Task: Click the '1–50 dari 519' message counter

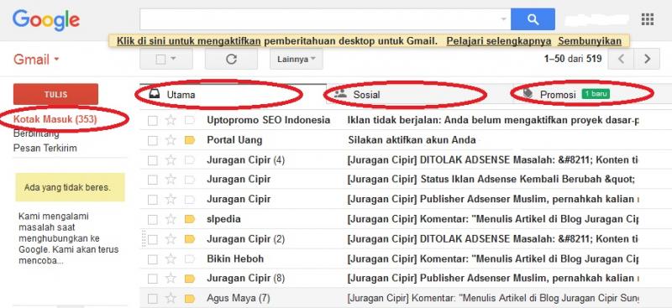Action: coord(573,59)
